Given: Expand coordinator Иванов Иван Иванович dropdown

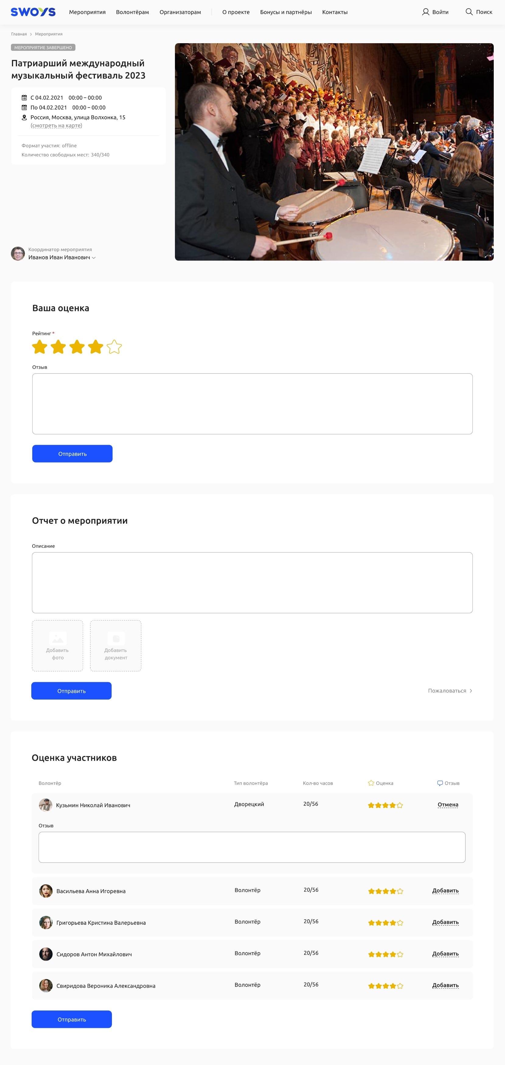Looking at the screenshot, I should click(x=94, y=257).
